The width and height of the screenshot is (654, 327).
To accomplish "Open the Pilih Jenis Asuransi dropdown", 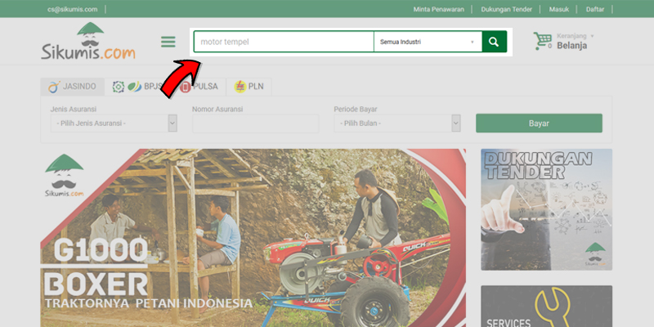I will 114,123.
